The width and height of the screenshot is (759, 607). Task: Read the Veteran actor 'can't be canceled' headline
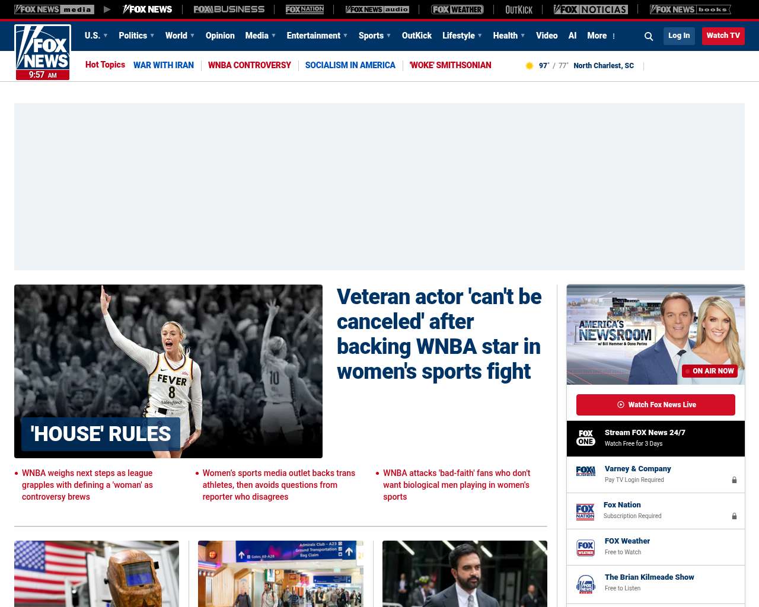tap(439, 334)
